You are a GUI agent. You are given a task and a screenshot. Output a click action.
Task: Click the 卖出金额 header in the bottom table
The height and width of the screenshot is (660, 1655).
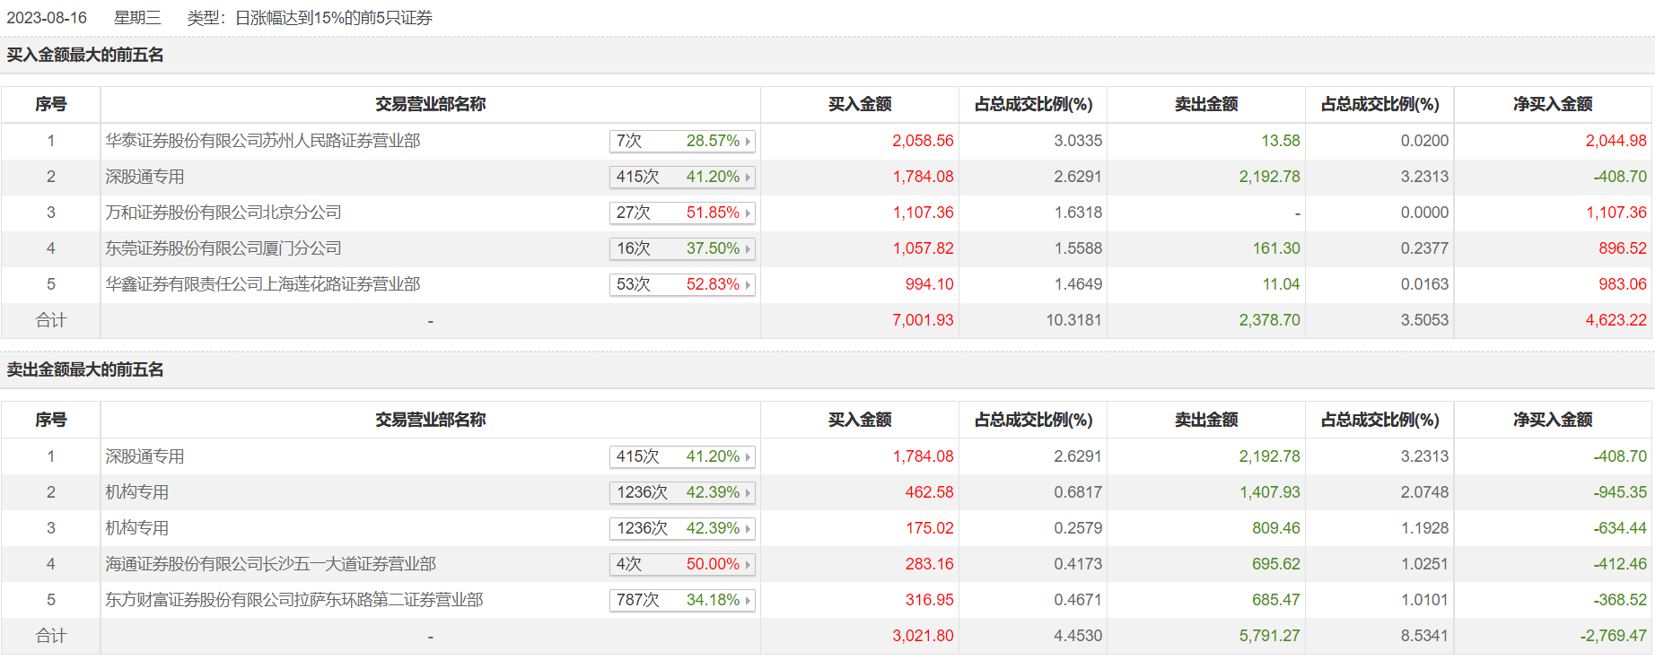(x=1205, y=420)
